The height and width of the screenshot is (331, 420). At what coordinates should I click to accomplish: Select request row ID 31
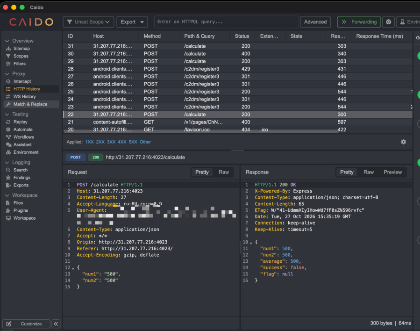pyautogui.click(x=238, y=46)
